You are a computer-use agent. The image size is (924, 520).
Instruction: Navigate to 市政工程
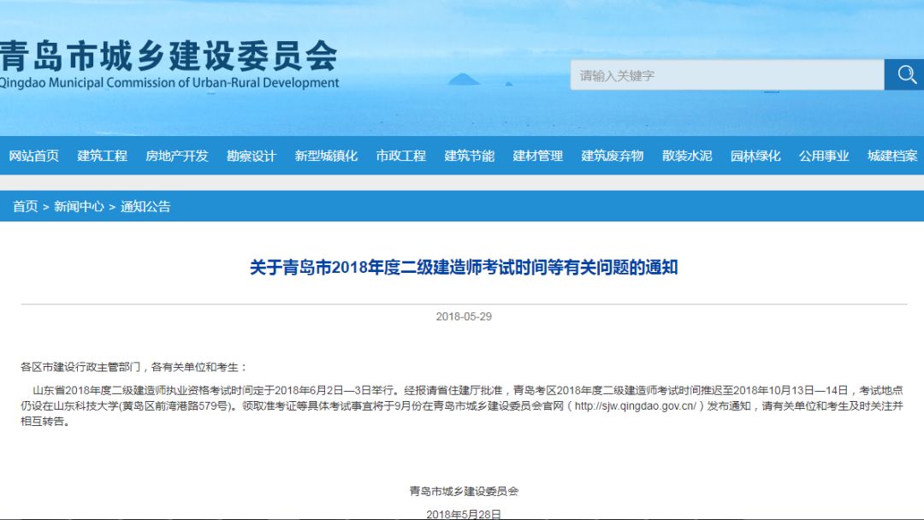[x=400, y=156]
